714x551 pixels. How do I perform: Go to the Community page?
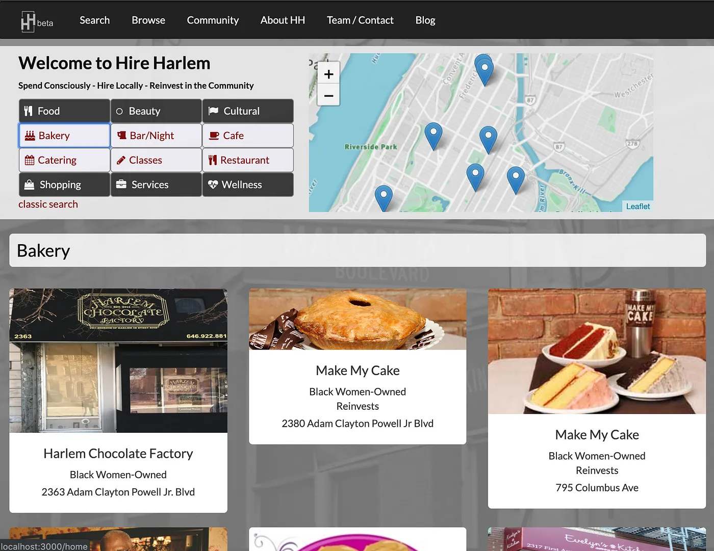tap(213, 20)
